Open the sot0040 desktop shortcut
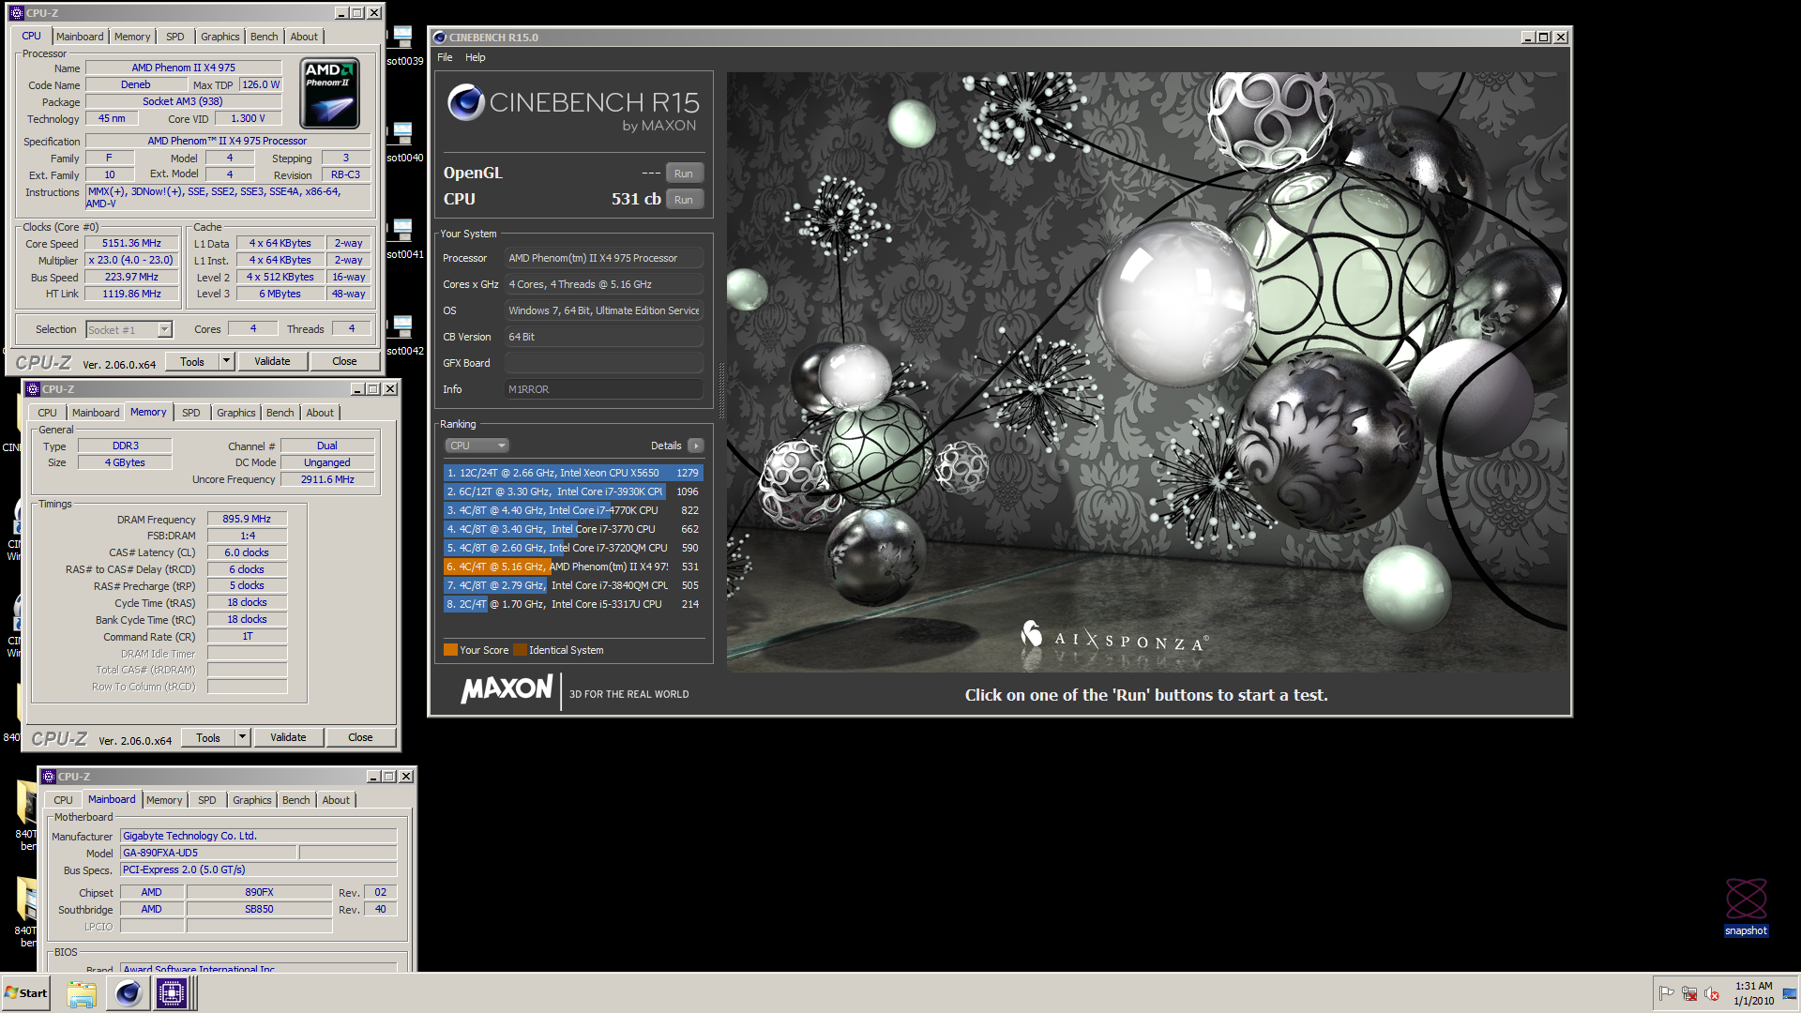 [x=404, y=143]
